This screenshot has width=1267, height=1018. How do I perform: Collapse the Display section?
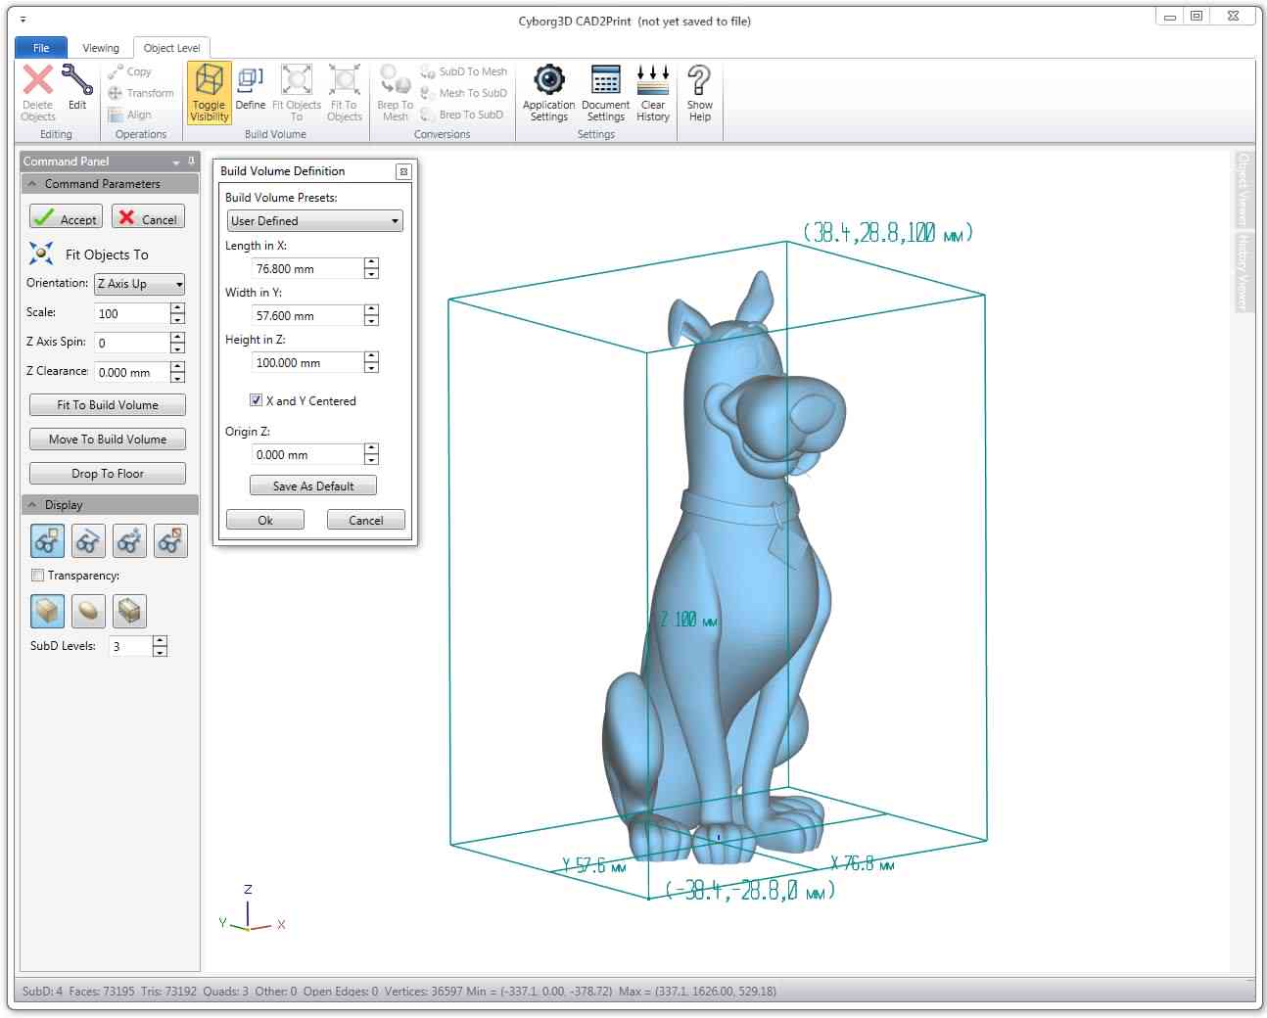[x=33, y=504]
